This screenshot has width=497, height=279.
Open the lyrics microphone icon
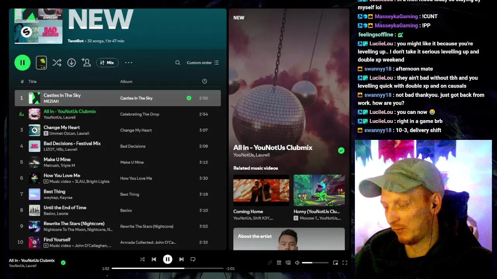[x=270, y=263]
